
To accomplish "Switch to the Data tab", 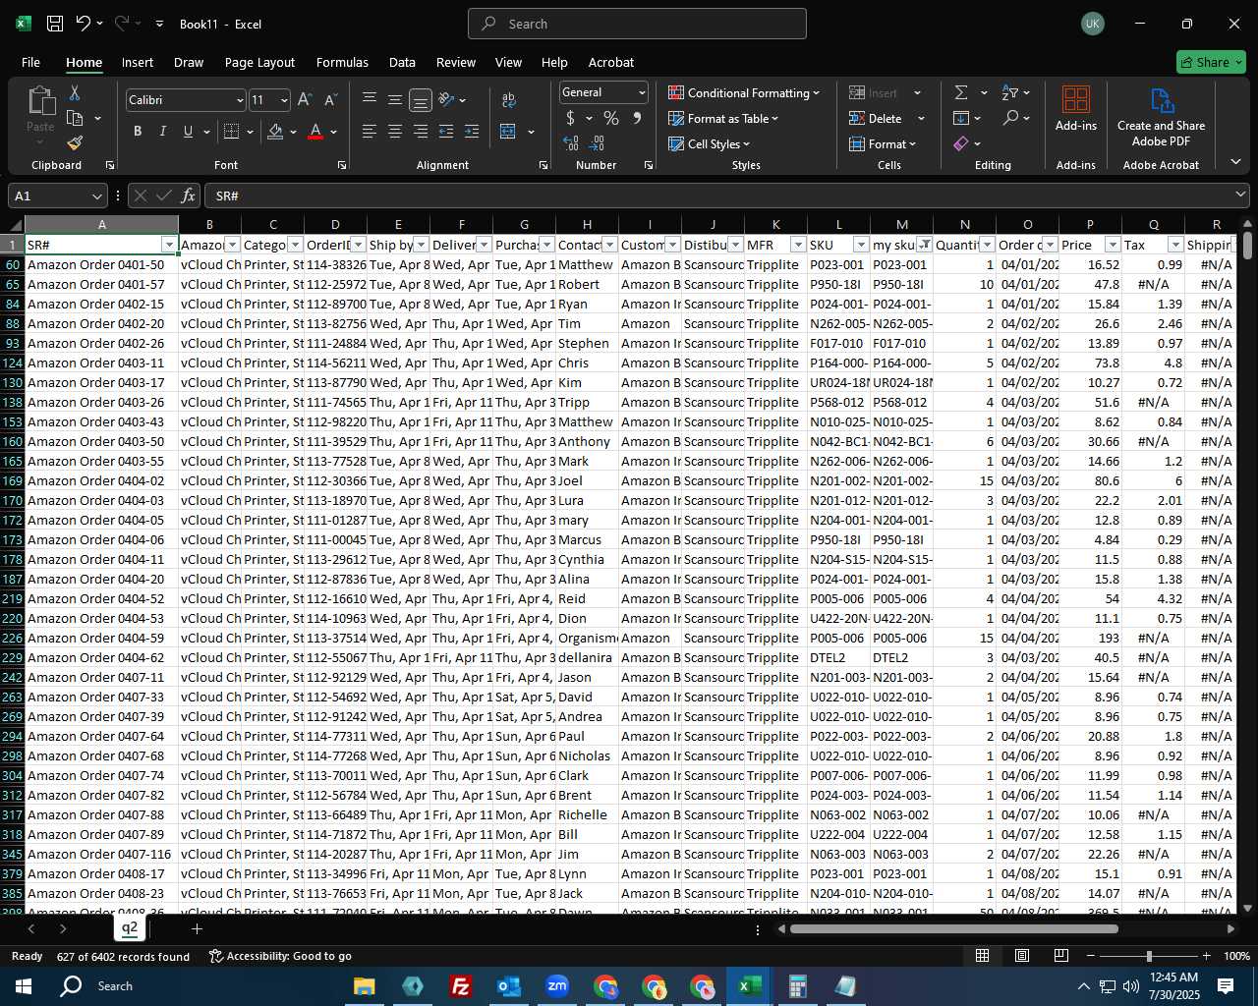I will pyautogui.click(x=402, y=62).
